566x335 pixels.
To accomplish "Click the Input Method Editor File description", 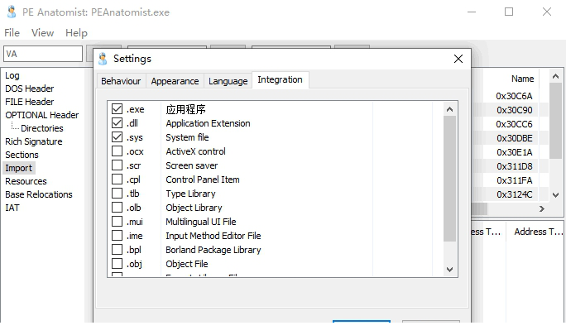I will click(x=213, y=236).
